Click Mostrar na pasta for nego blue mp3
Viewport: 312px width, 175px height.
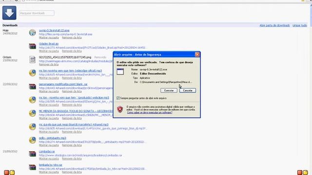49,132
